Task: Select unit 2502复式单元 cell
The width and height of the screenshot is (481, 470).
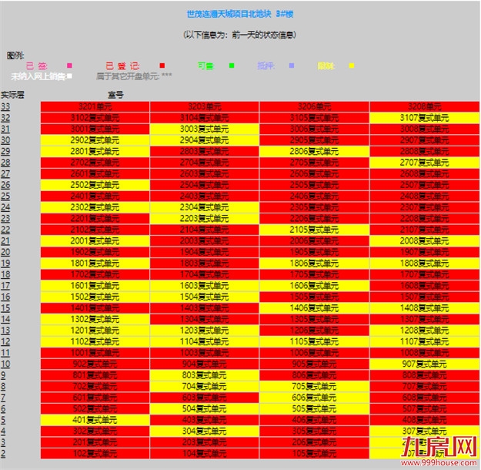Action: click(x=95, y=185)
